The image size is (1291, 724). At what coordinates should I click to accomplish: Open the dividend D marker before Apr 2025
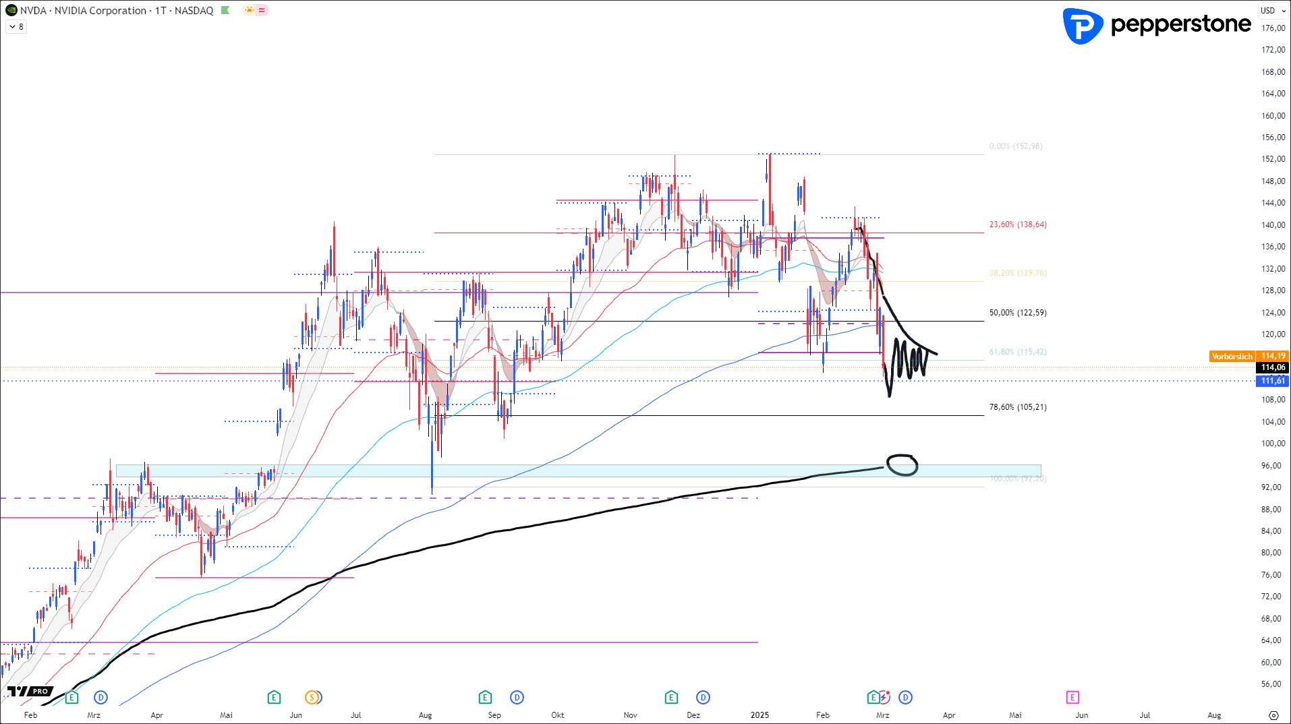click(x=905, y=697)
